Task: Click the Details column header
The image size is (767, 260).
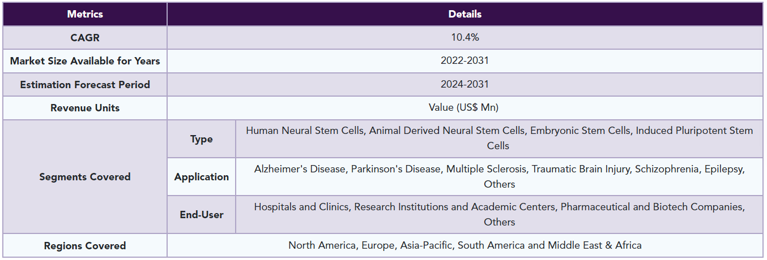Action: tap(465, 14)
